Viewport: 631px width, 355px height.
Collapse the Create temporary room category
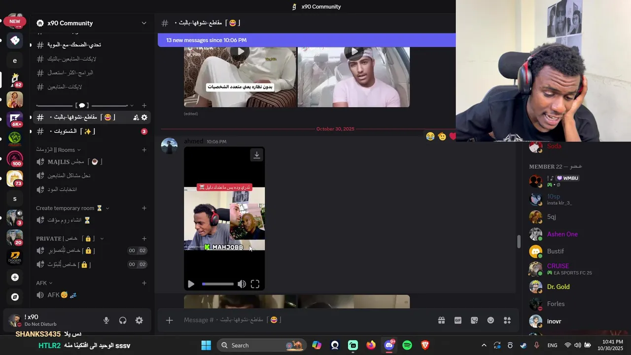107,208
